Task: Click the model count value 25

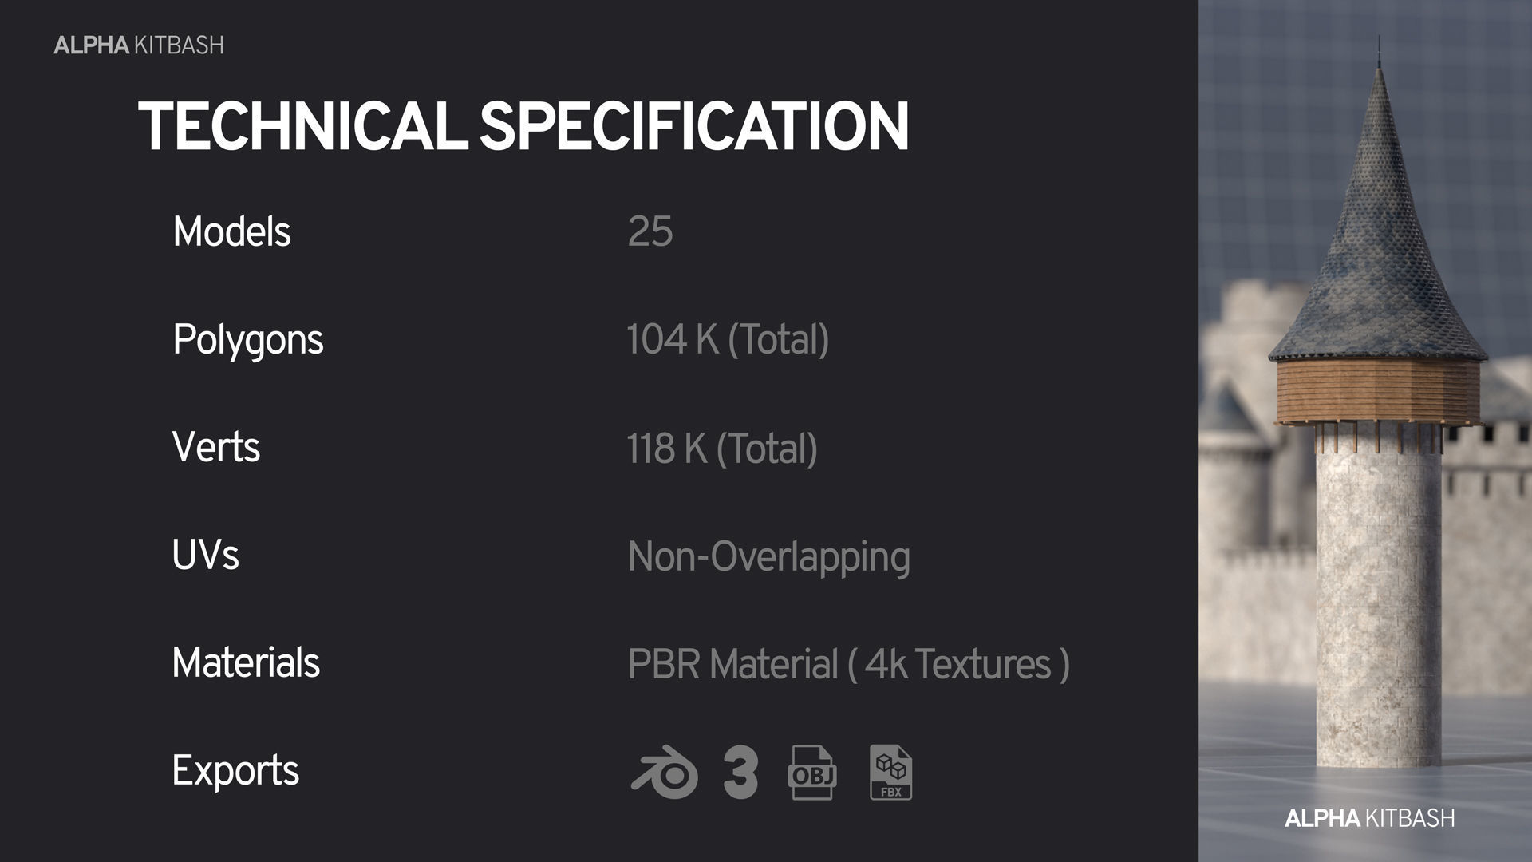Action: (x=650, y=231)
